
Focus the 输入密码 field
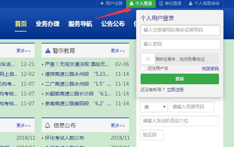(180, 44)
